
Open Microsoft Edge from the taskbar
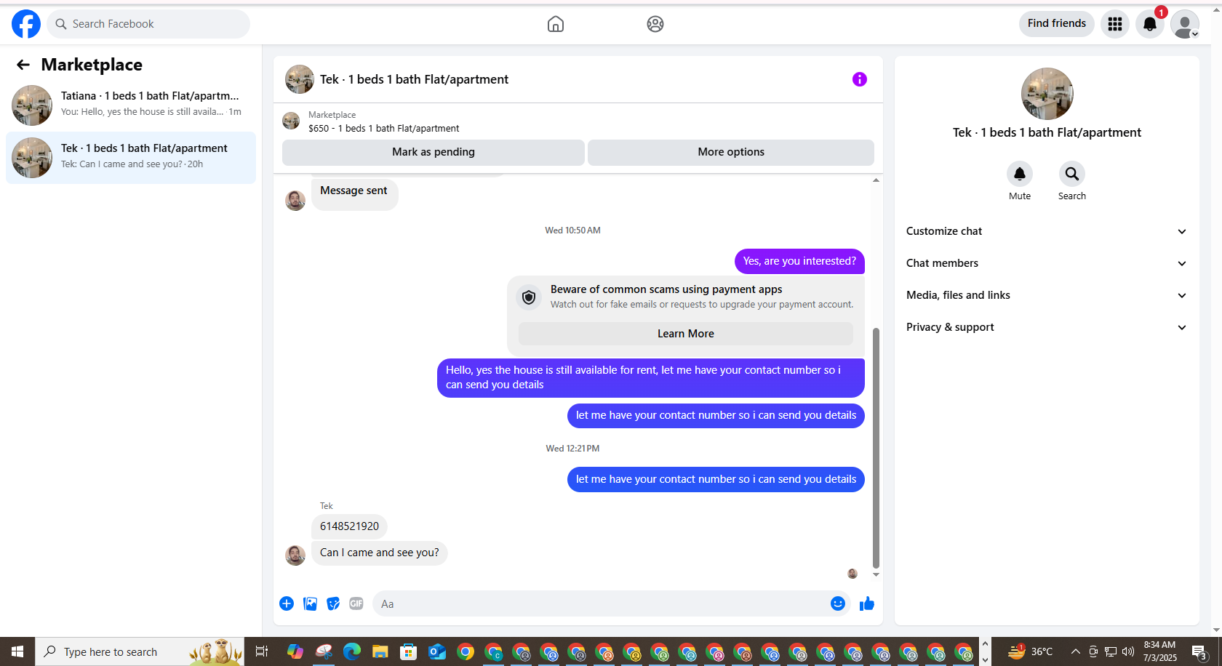click(x=352, y=651)
